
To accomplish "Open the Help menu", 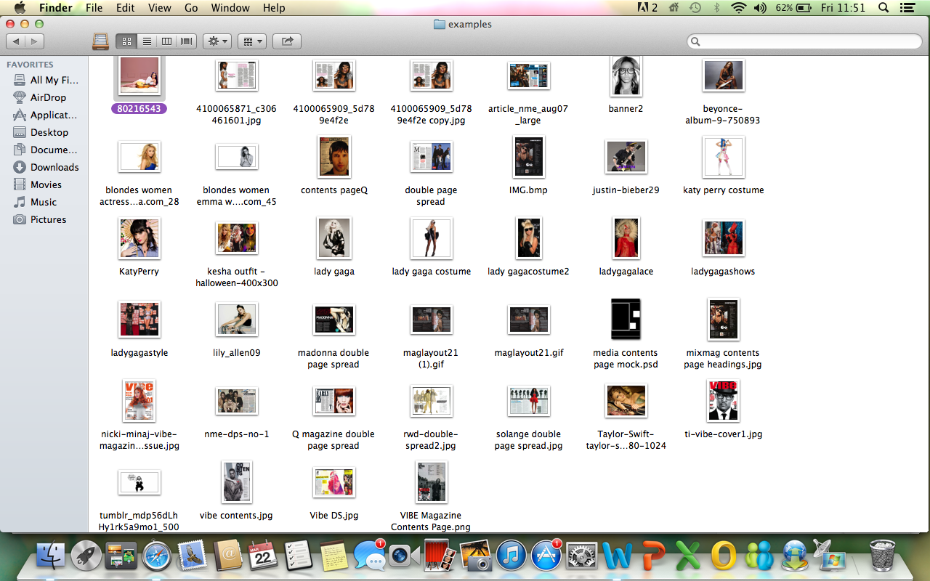I will 274,8.
